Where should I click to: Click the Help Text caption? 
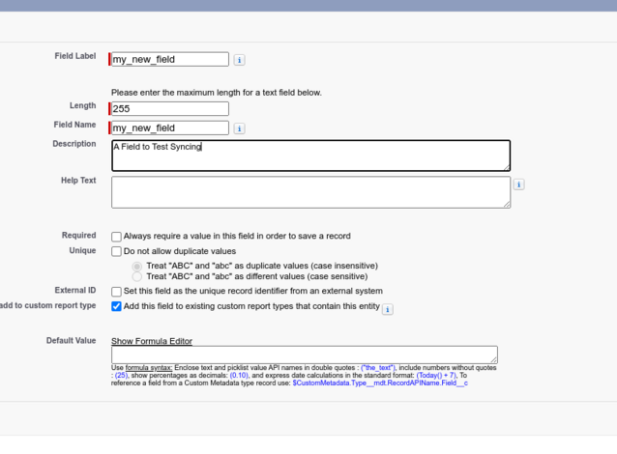coord(78,181)
